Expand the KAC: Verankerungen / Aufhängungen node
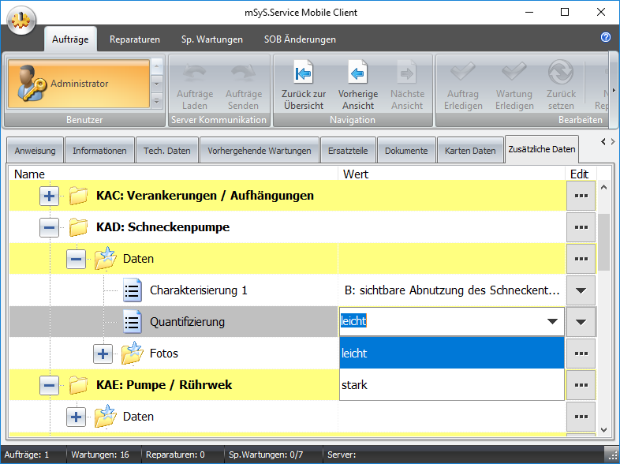Image resolution: width=620 pixels, height=464 pixels. point(49,196)
